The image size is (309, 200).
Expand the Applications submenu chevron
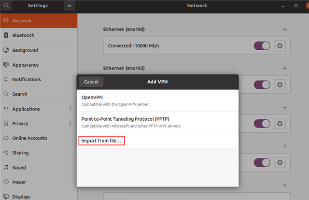(x=70, y=109)
